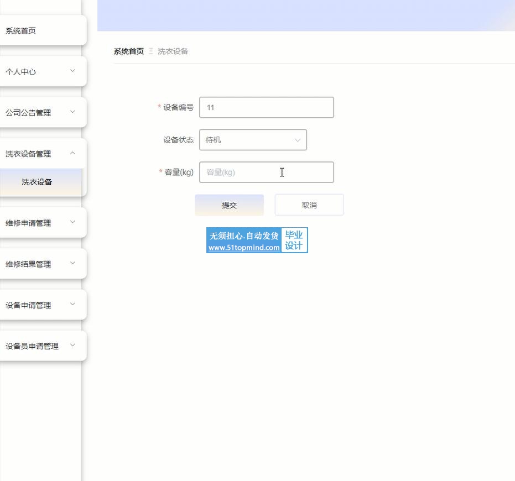This screenshot has width=515, height=481.
Task: Click the chevron arrow beside 设备申请管理
Action: (x=72, y=304)
